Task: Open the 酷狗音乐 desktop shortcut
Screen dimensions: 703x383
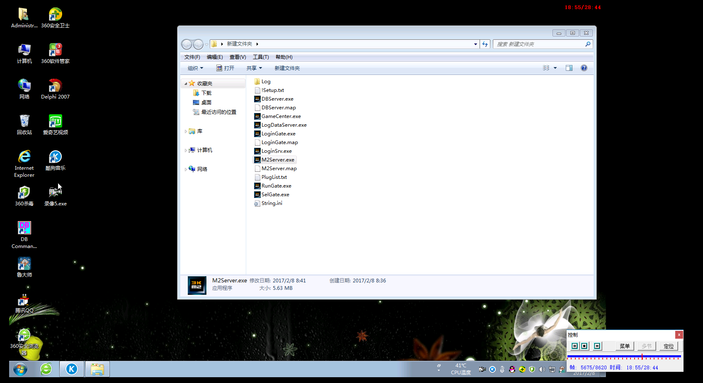Action: pos(55,160)
